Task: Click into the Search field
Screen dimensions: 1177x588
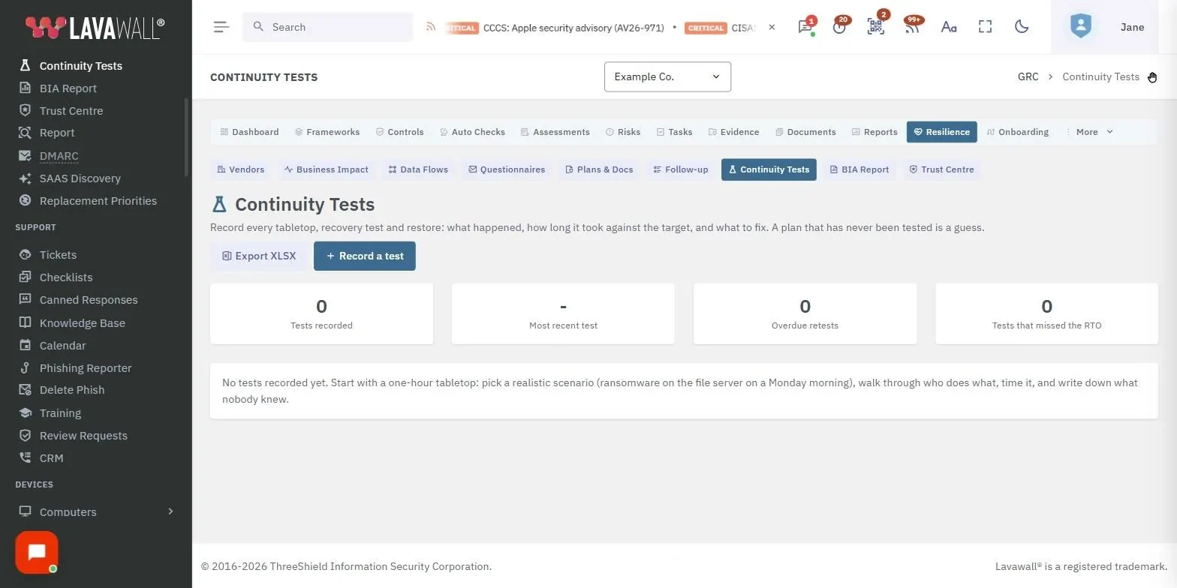Action: (328, 27)
